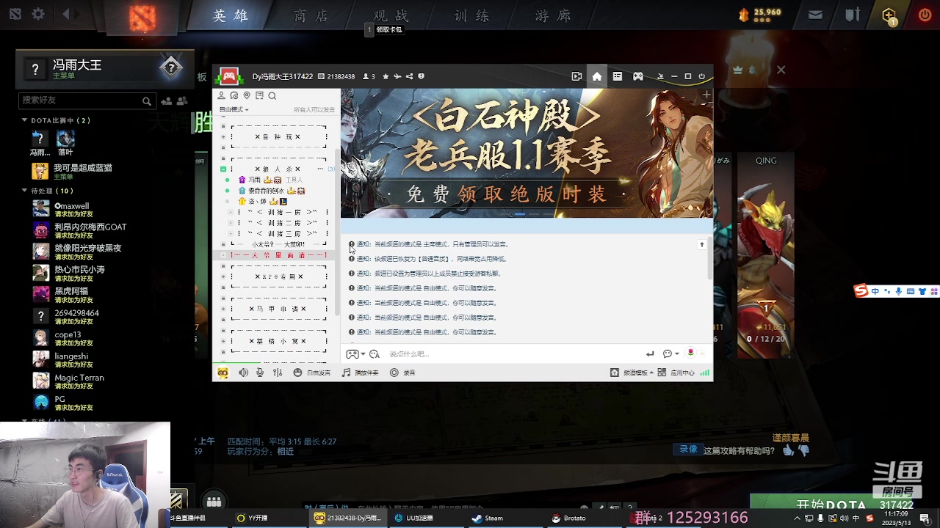The image size is (940, 528).
Task: Mute the YY speaker volume icon
Action: point(244,373)
